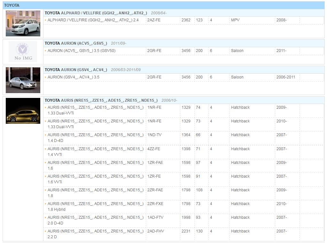Image resolution: width=327 pixels, height=243 pixels.
Task: Click power value 130 in Auris 2.2 D row
Action: coord(199,231)
